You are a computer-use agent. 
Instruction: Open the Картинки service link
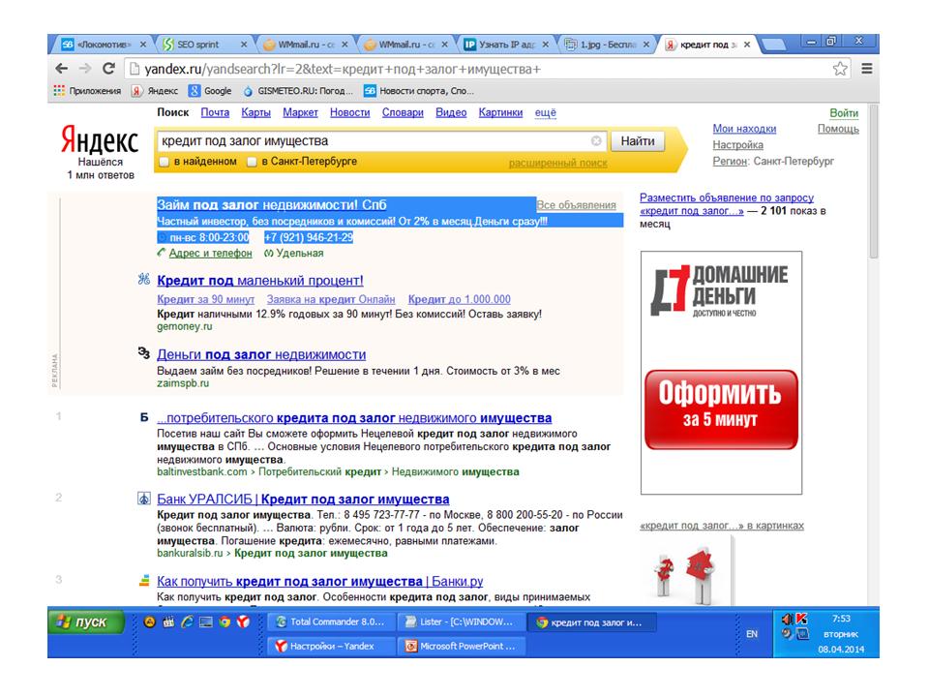tap(500, 112)
